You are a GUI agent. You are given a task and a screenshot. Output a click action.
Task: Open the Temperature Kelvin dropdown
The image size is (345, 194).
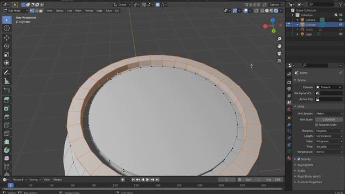(x=329, y=152)
